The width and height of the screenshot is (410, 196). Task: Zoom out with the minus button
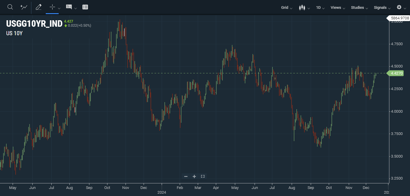[186, 176]
